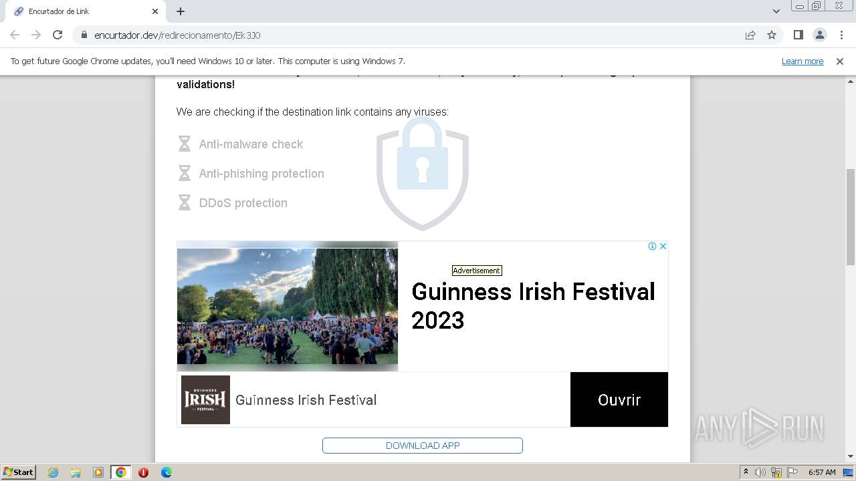The height and width of the screenshot is (481, 856).
Task: Click the Guinness Irish Festival 2023 headline
Action: click(x=533, y=306)
